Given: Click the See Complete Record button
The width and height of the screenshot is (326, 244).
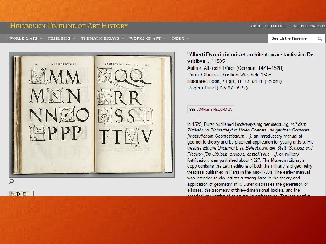Looking at the screenshot, I should [x=211, y=109].
